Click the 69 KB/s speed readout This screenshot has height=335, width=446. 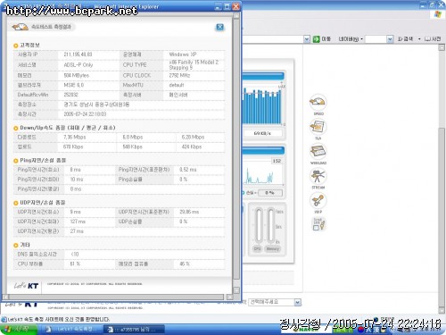pos(262,133)
